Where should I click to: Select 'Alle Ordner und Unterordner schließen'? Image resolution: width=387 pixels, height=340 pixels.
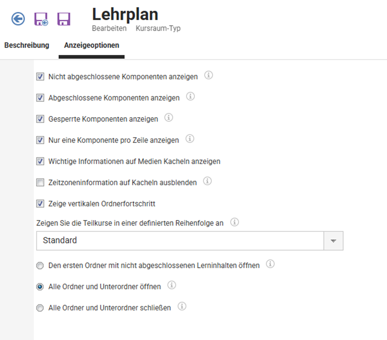[40, 307]
